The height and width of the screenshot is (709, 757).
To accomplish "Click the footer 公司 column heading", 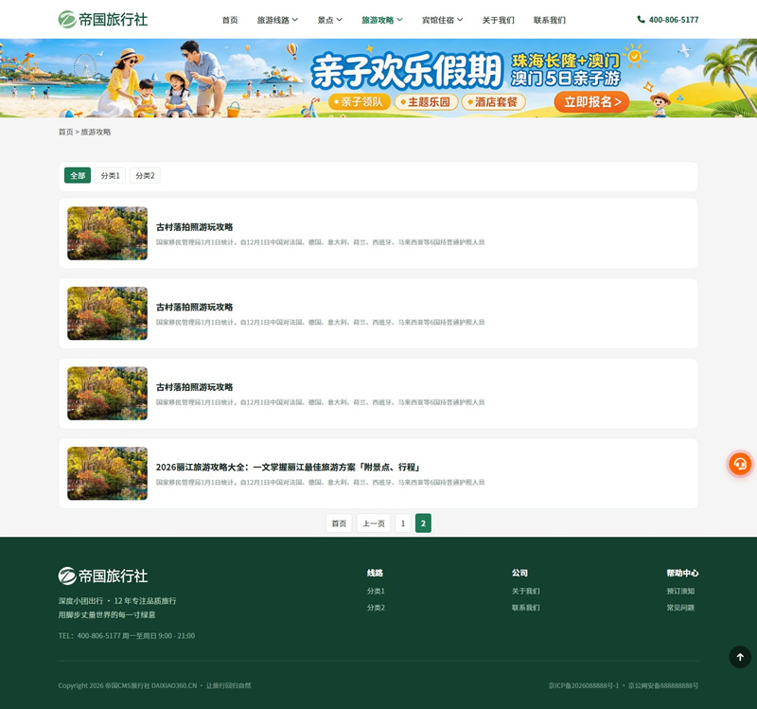I will point(519,573).
